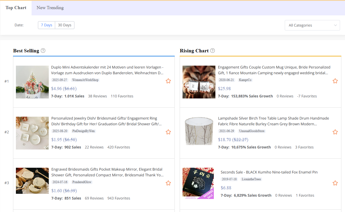Open the All Categories dropdown
The height and width of the screenshot is (212, 345).
pyautogui.click(x=312, y=25)
